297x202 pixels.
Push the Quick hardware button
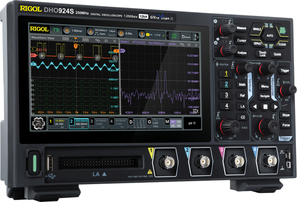(x=277, y=54)
